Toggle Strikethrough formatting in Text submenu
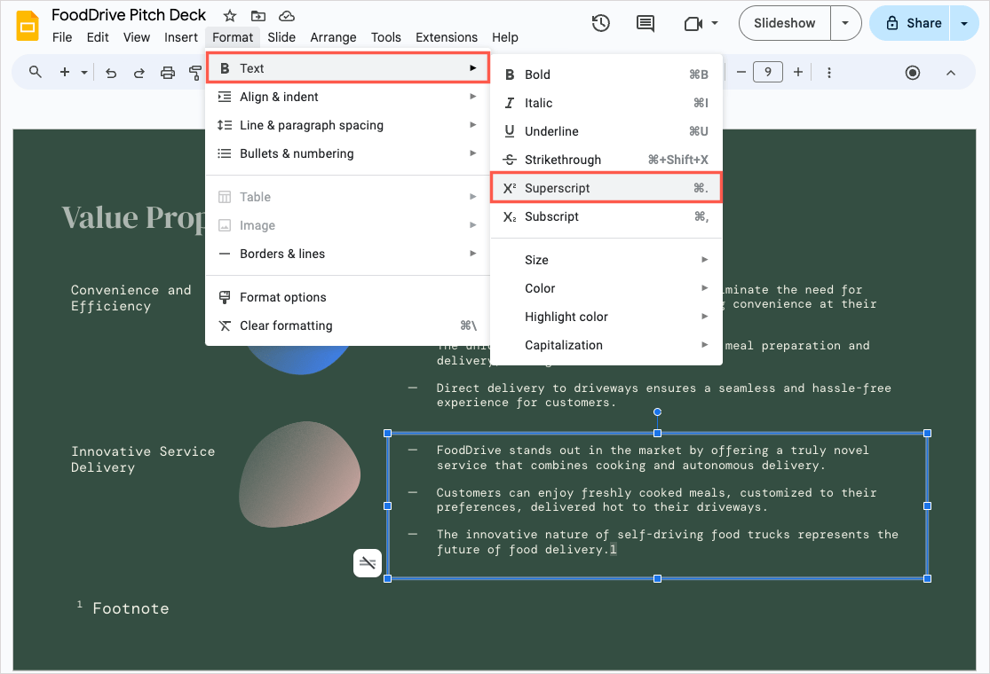Image resolution: width=990 pixels, height=674 pixels. [x=606, y=160]
